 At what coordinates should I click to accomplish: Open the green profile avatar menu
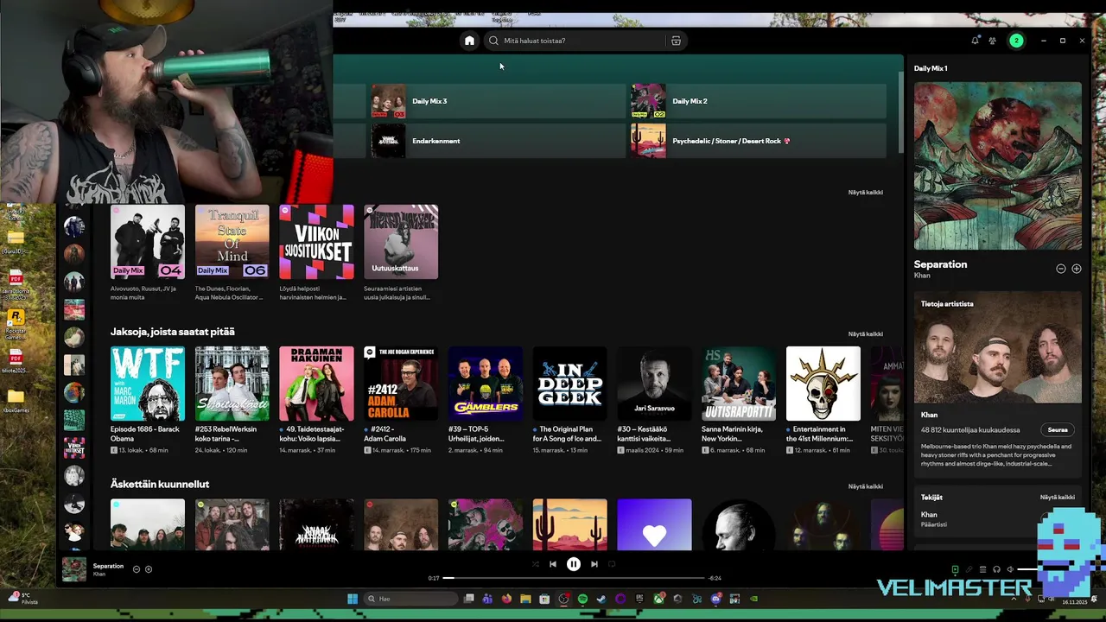1016,41
